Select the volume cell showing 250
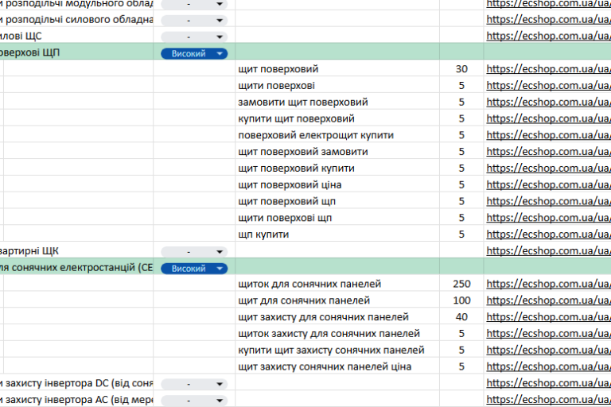This screenshot has height=407, width=611. click(461, 284)
